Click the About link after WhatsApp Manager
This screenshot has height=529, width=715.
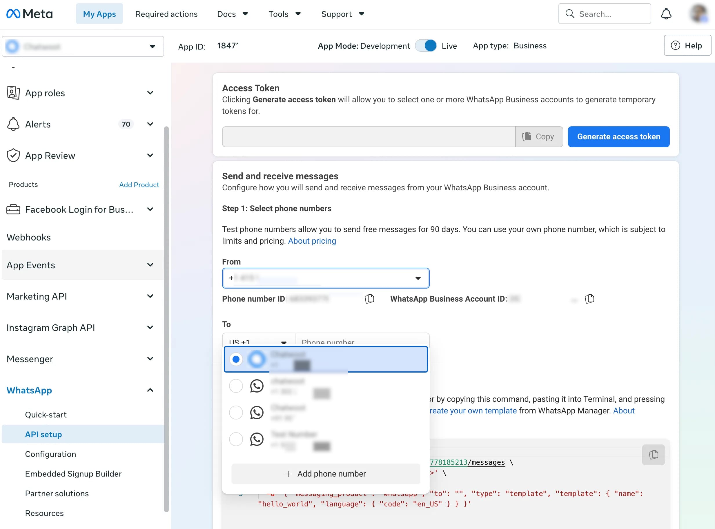(624, 411)
